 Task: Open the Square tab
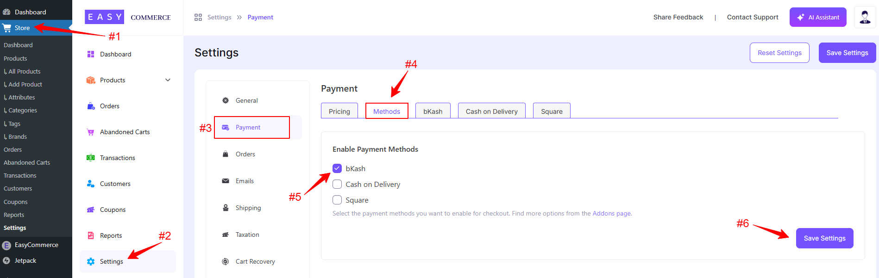click(552, 111)
